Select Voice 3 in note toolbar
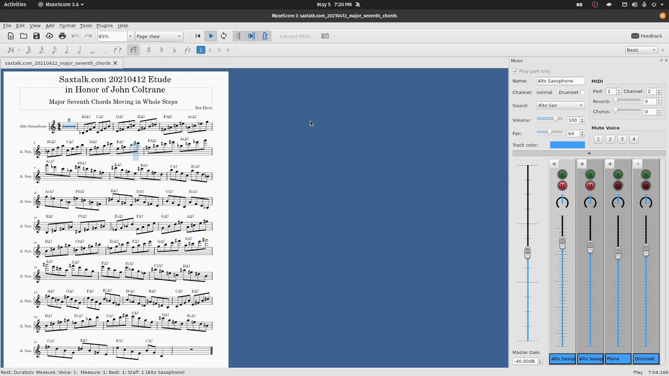 [219, 50]
